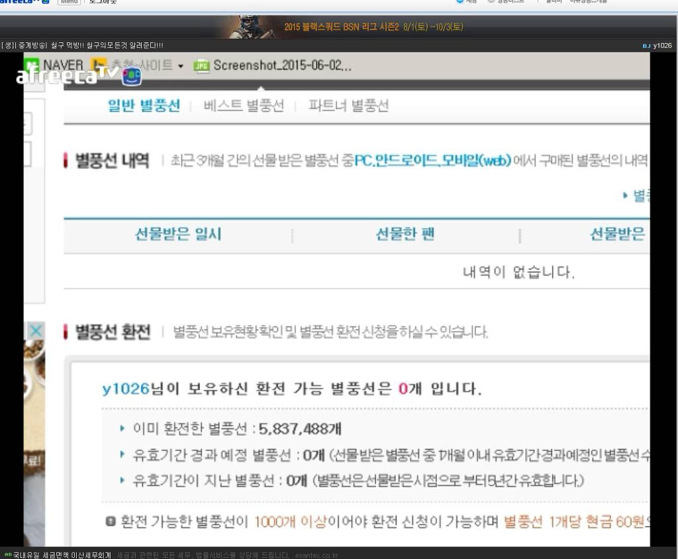Expand the 추천 사이트 bookmark dropdown

point(181,66)
